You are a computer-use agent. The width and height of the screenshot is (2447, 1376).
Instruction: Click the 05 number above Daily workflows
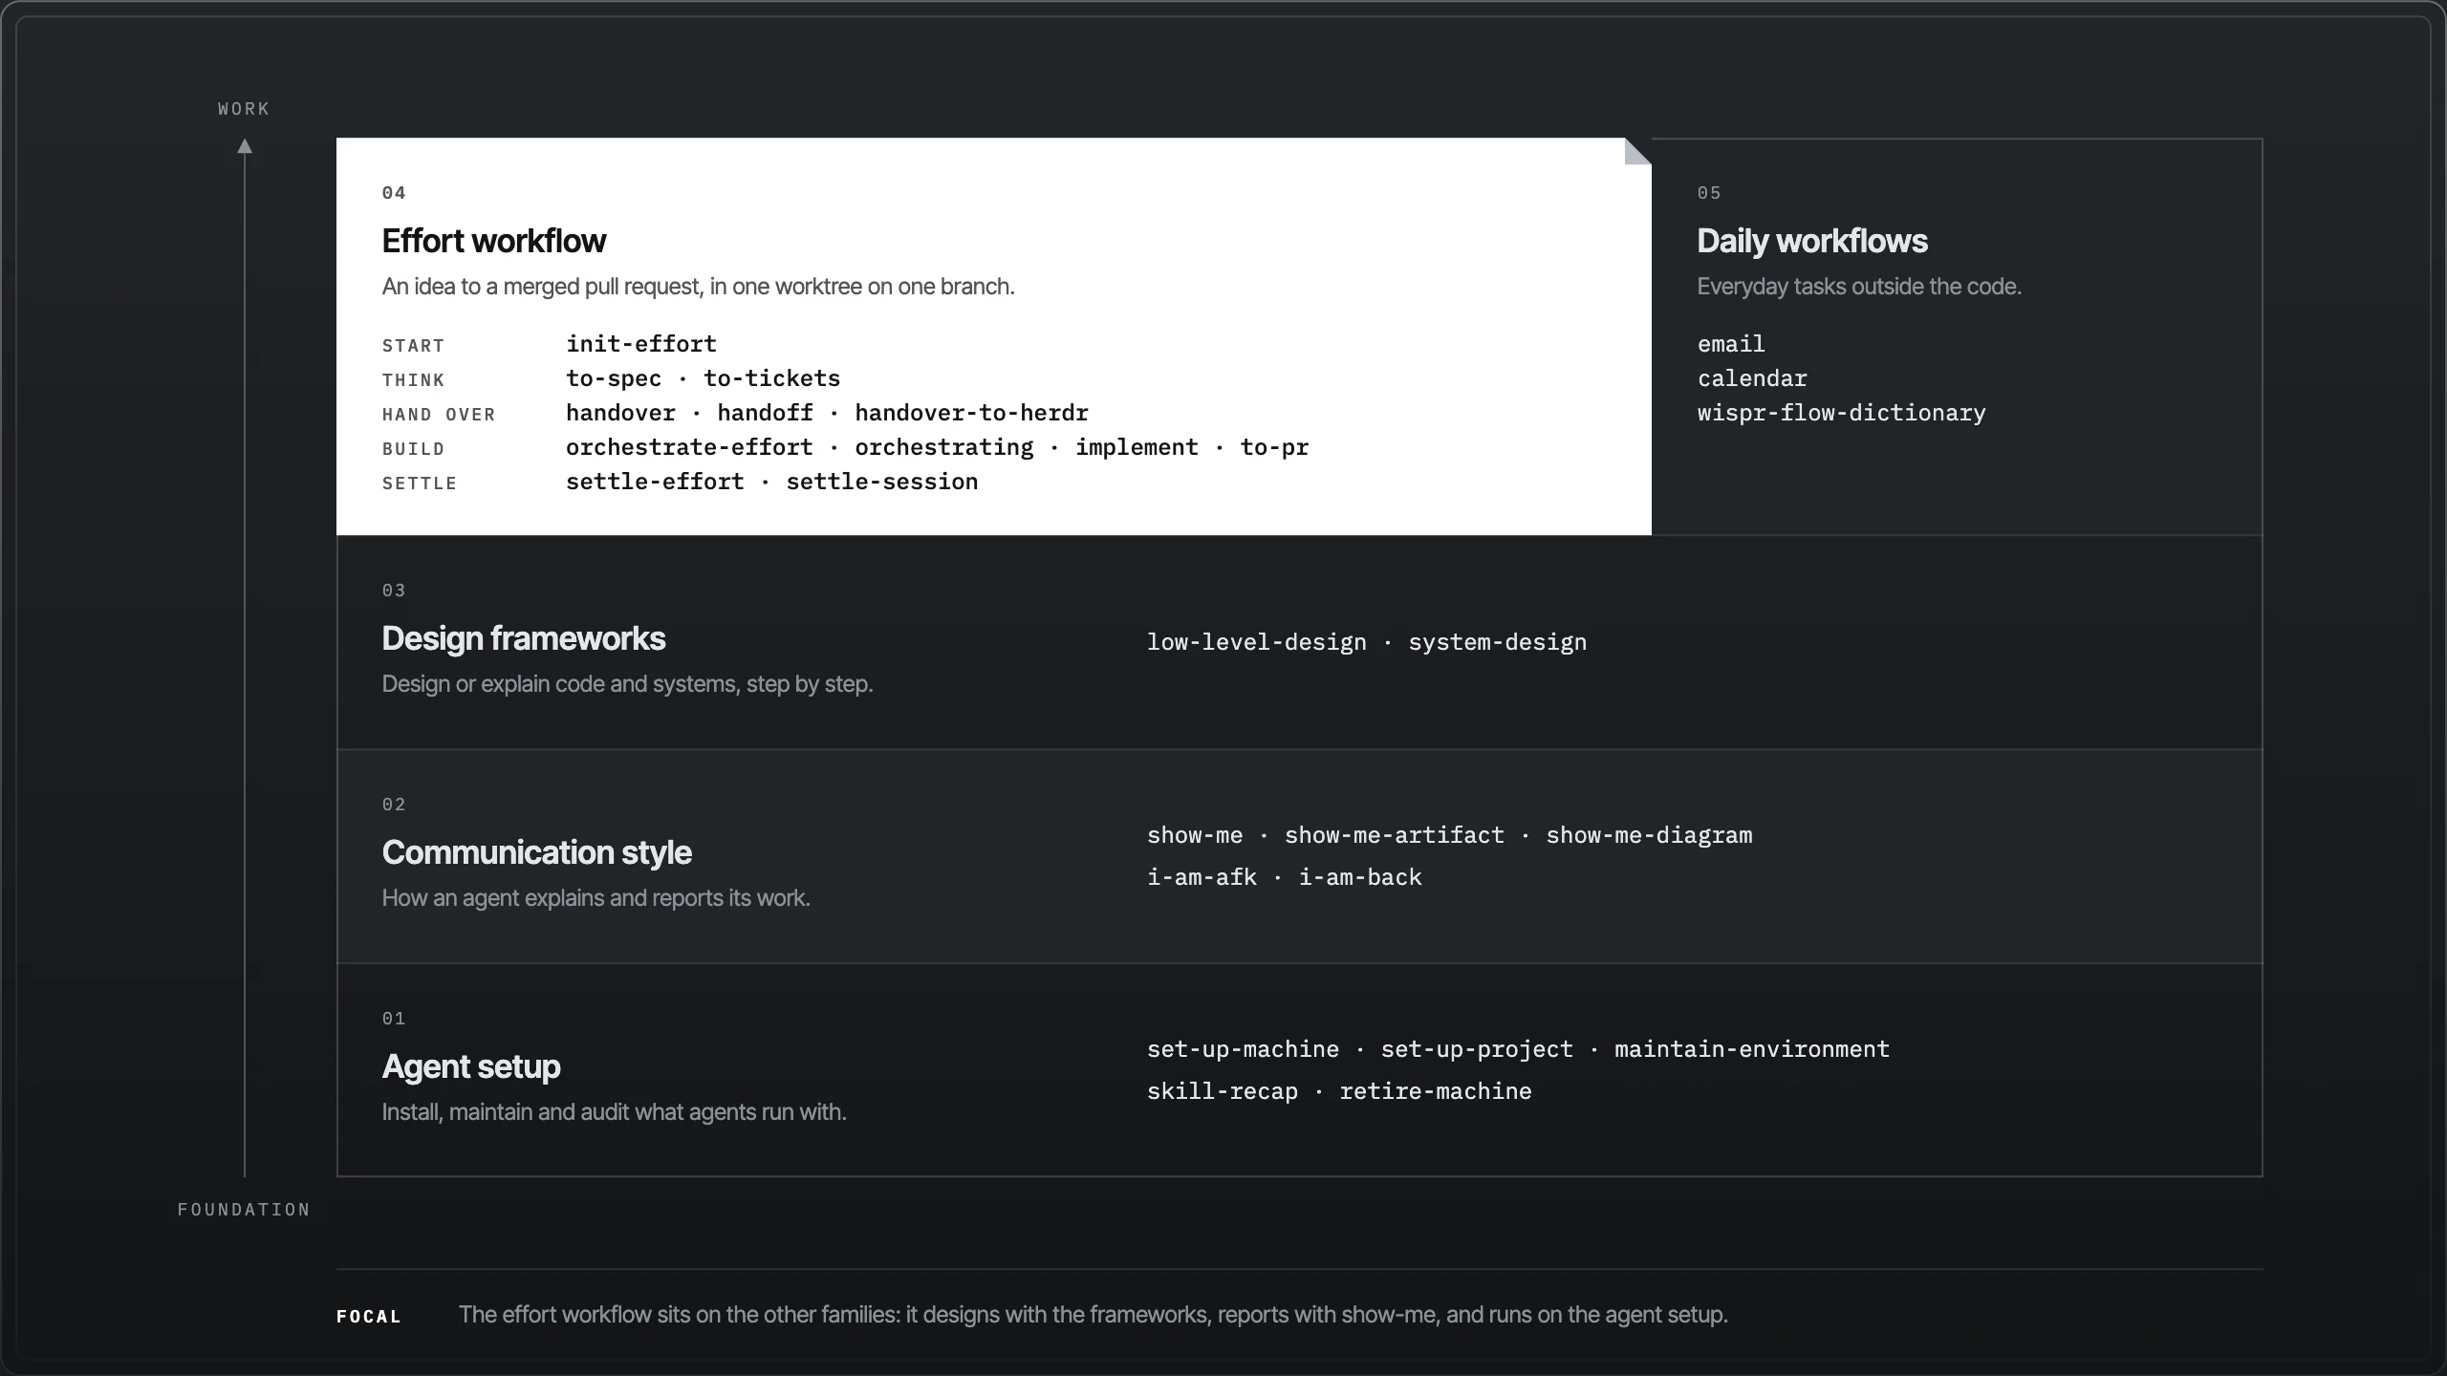(x=1709, y=193)
